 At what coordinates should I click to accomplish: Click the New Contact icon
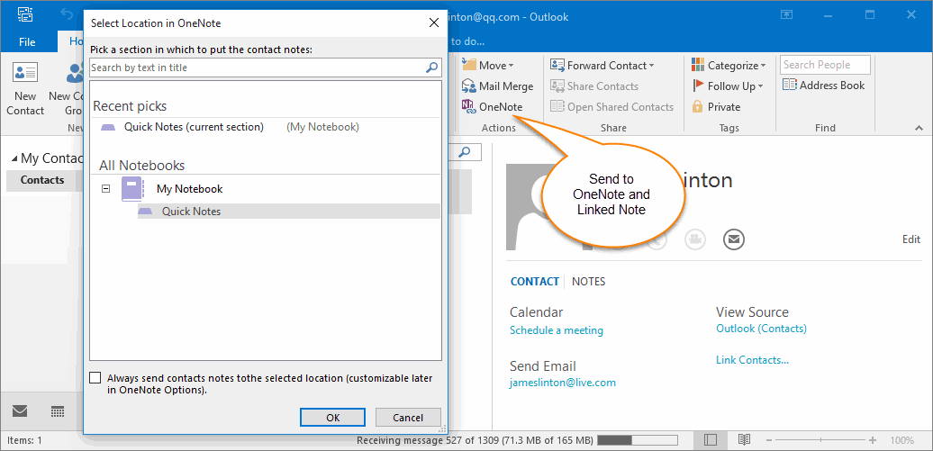(25, 74)
